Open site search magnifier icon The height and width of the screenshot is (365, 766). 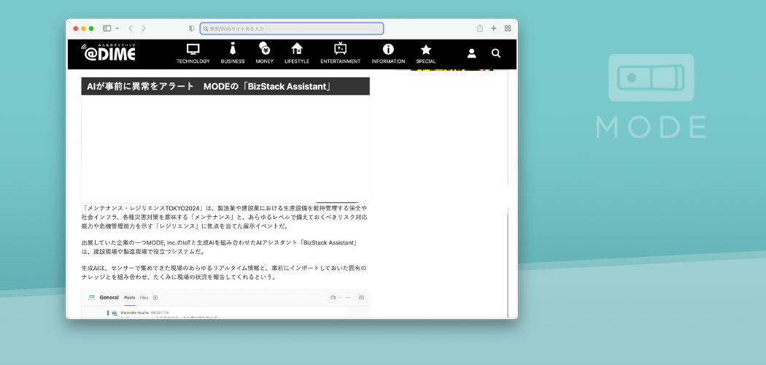tap(496, 53)
